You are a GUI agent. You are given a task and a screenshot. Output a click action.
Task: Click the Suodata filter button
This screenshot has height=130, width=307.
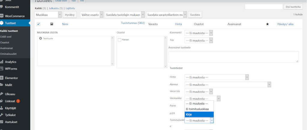(x=195, y=14)
